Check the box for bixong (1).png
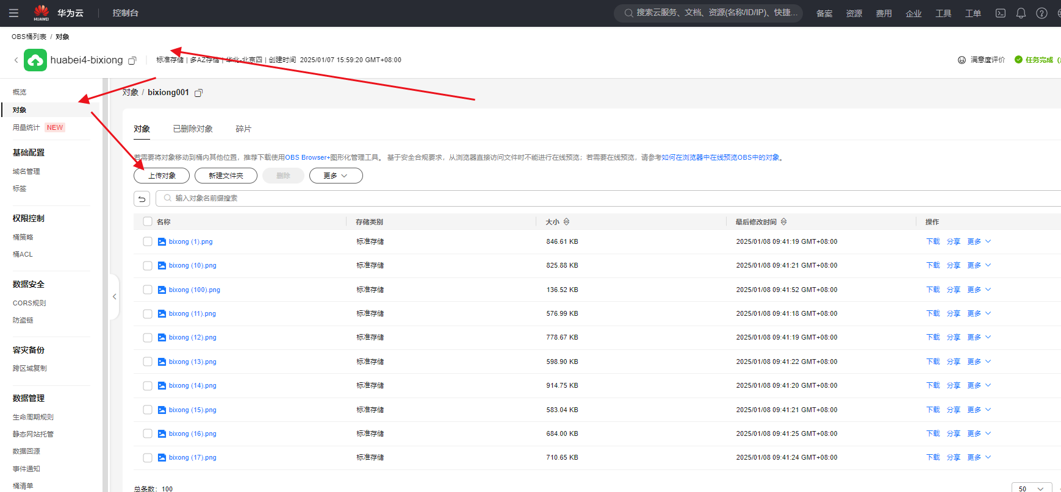This screenshot has height=492, width=1061. click(x=148, y=242)
